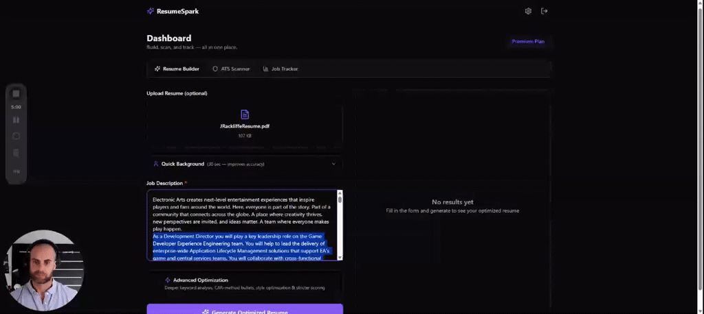Click the recorder's trash icon to discard
Image resolution: width=704 pixels, height=314 pixels.
16,152
